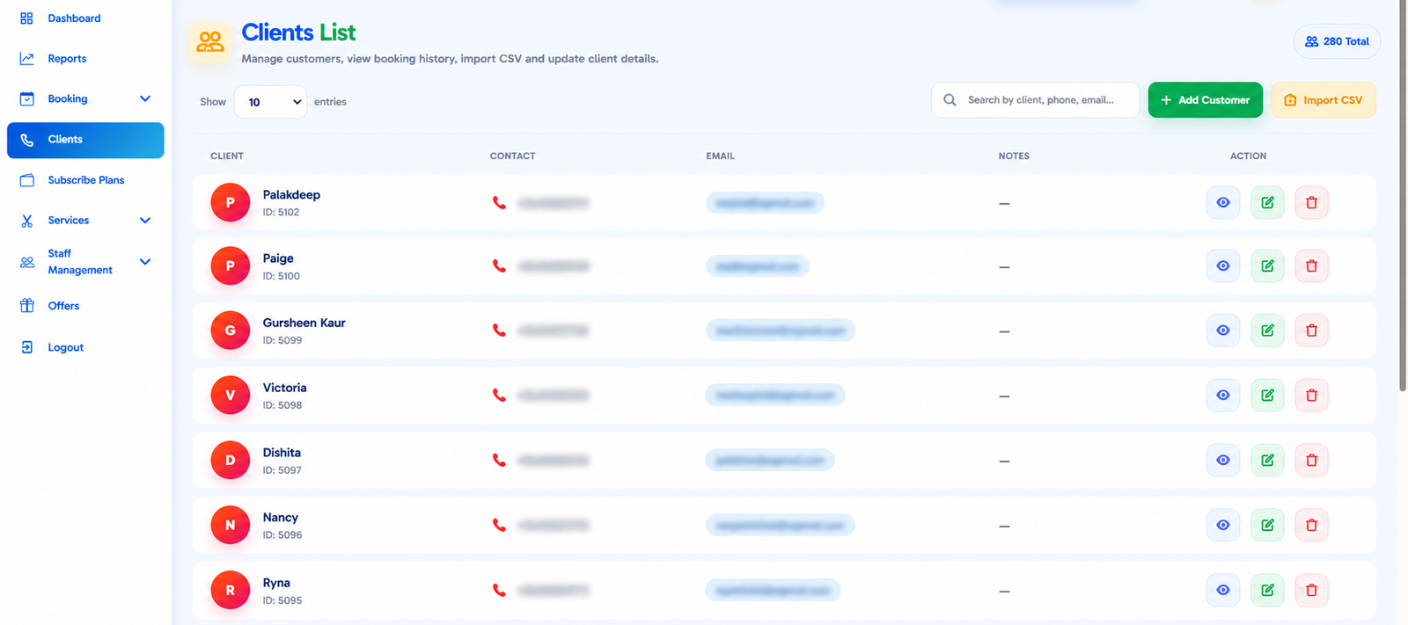Log out using the sidebar link
1408x625 pixels.
point(65,347)
